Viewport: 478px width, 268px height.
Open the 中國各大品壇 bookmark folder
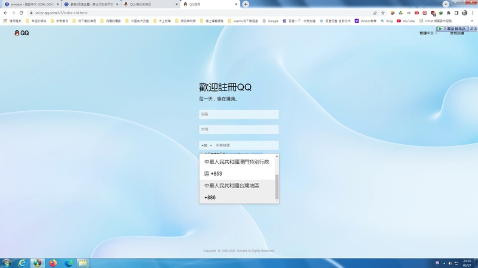137,21
